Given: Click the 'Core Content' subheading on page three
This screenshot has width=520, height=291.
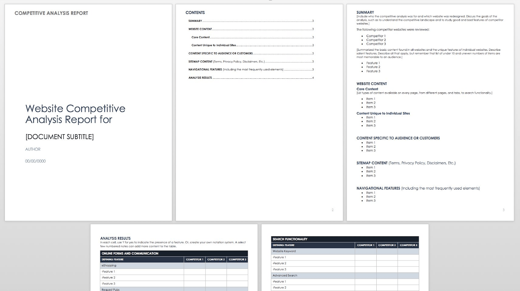Looking at the screenshot, I should coord(367,89).
